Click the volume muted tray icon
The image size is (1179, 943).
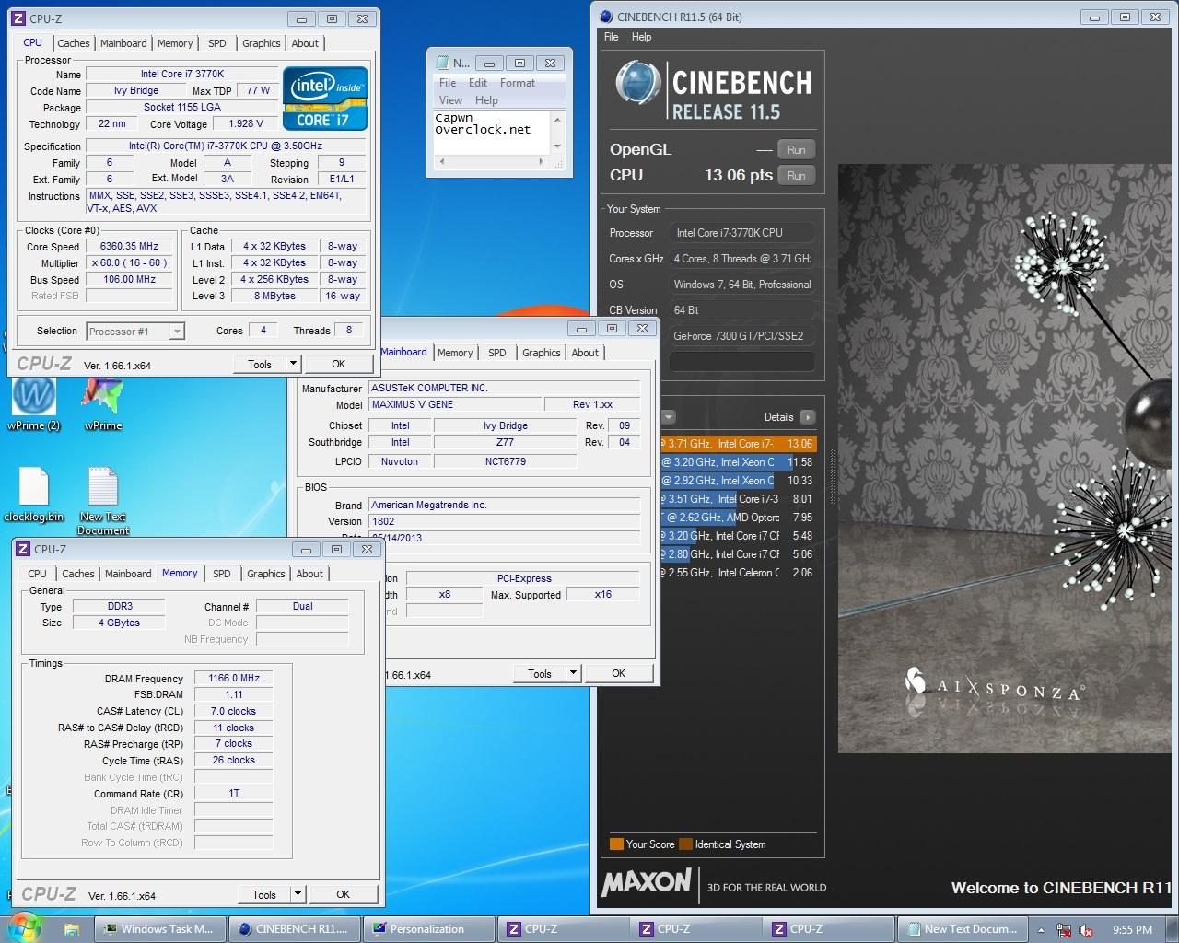click(x=1085, y=930)
